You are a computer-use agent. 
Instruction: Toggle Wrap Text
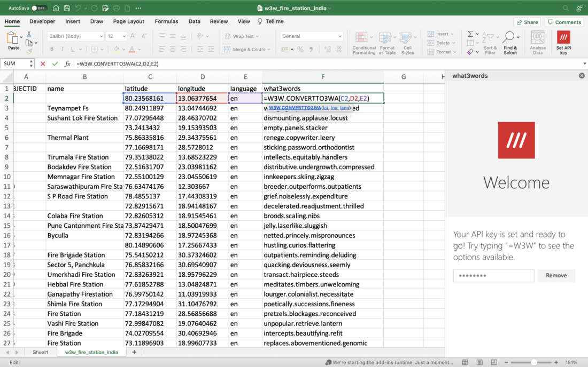242,36
